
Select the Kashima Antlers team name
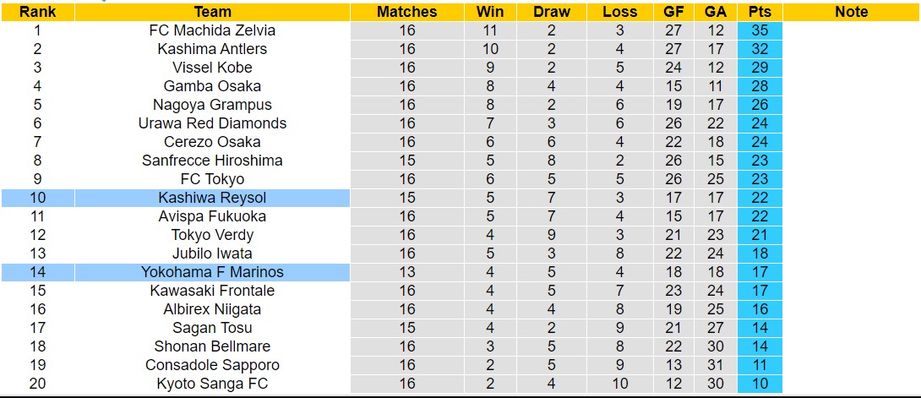[212, 49]
